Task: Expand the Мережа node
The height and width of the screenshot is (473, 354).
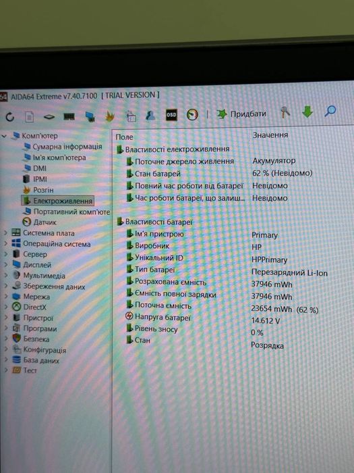Action: pyautogui.click(x=5, y=297)
